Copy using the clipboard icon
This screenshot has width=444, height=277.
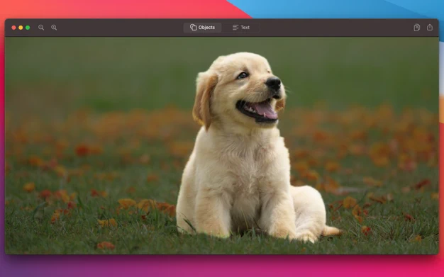(416, 27)
